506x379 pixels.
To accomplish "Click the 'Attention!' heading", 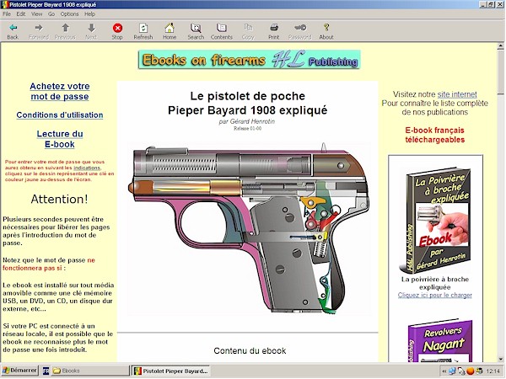I will tap(59, 199).
